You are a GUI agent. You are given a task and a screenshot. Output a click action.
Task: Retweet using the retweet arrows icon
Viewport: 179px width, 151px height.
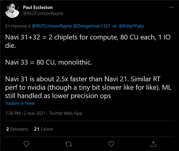(x=69, y=144)
